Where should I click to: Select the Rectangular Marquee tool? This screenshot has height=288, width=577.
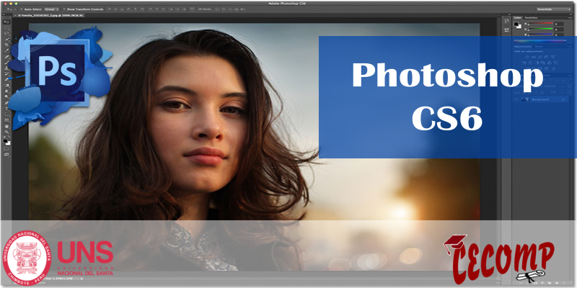coord(6,28)
